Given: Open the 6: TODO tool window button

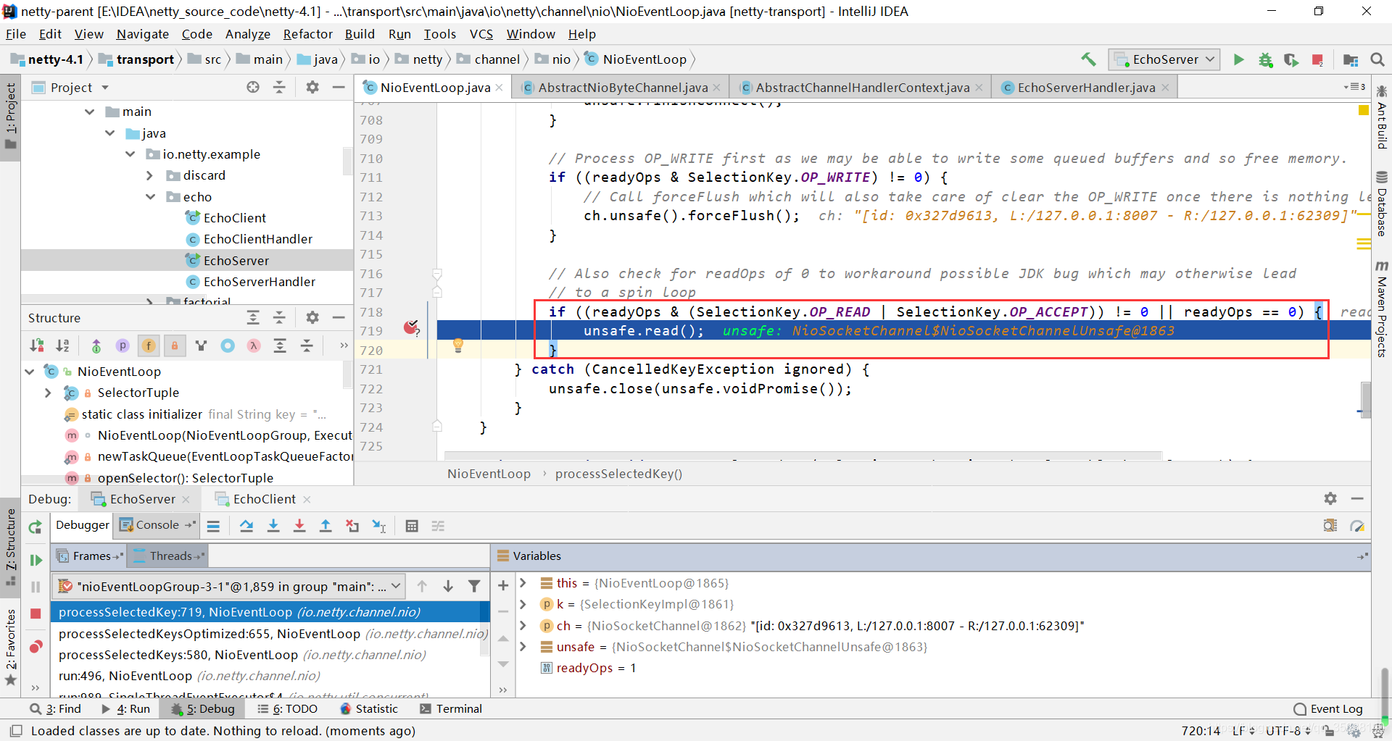Looking at the screenshot, I should click(287, 709).
